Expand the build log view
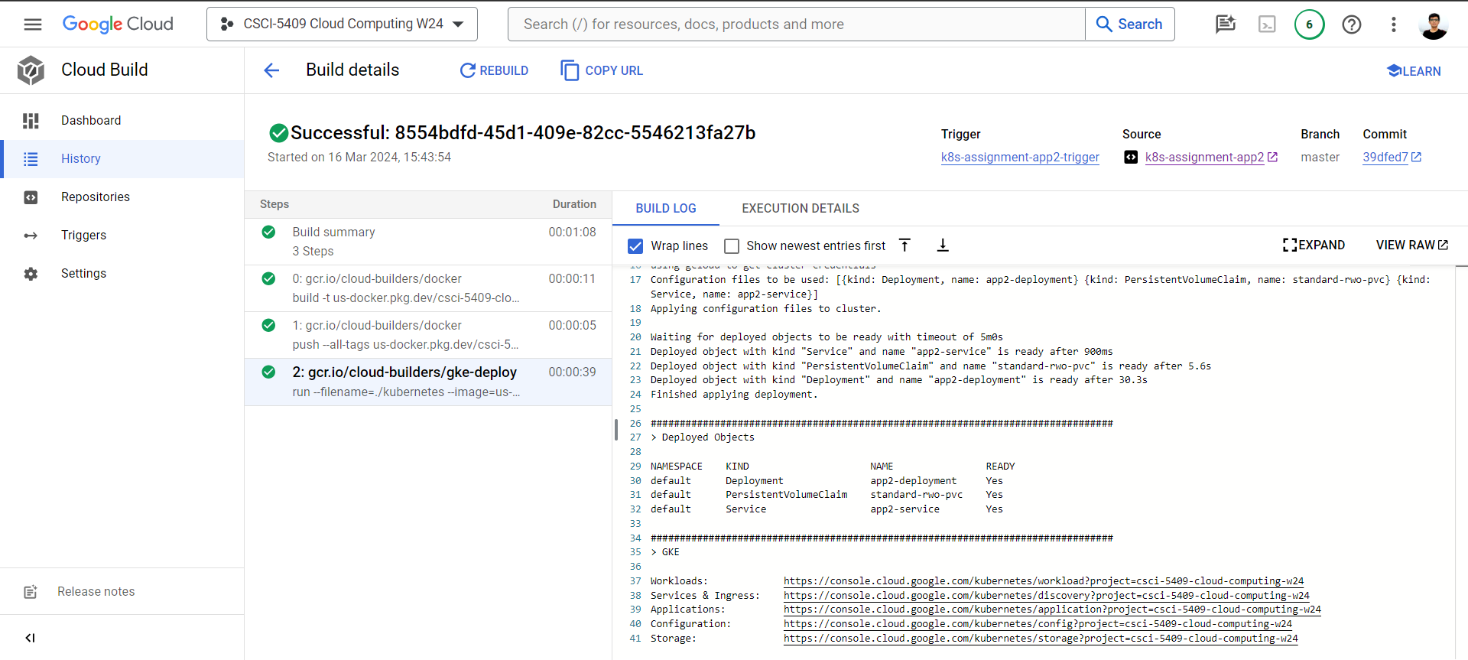This screenshot has width=1468, height=660. point(1314,245)
